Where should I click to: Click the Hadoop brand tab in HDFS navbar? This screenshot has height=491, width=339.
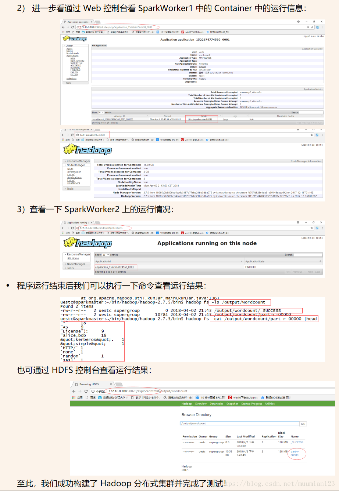187,404
